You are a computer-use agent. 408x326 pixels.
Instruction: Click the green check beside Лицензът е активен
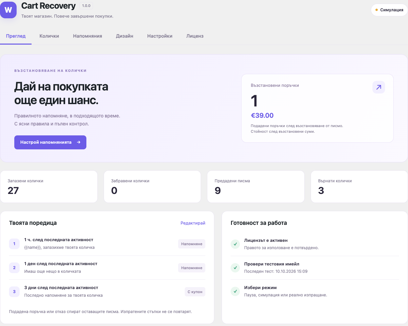point(235,244)
